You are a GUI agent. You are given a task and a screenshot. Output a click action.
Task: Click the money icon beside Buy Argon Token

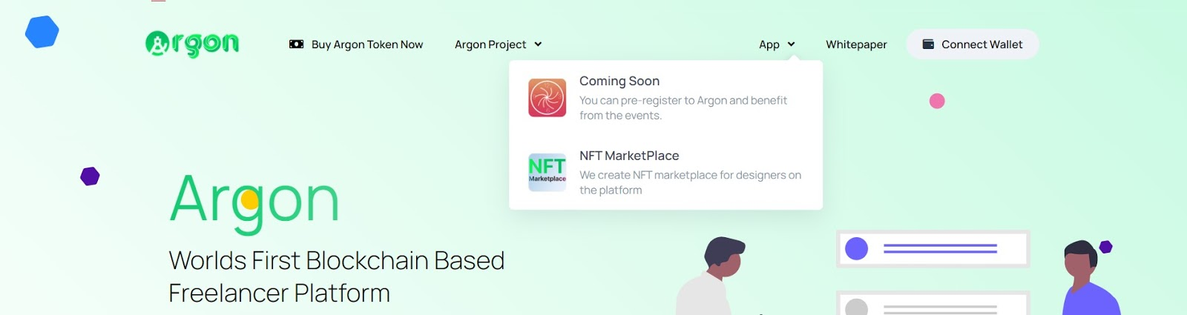296,44
